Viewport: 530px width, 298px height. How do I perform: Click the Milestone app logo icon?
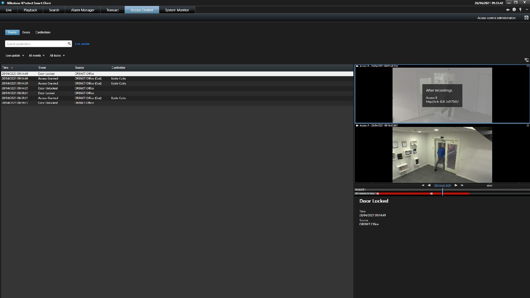pos(3,3)
